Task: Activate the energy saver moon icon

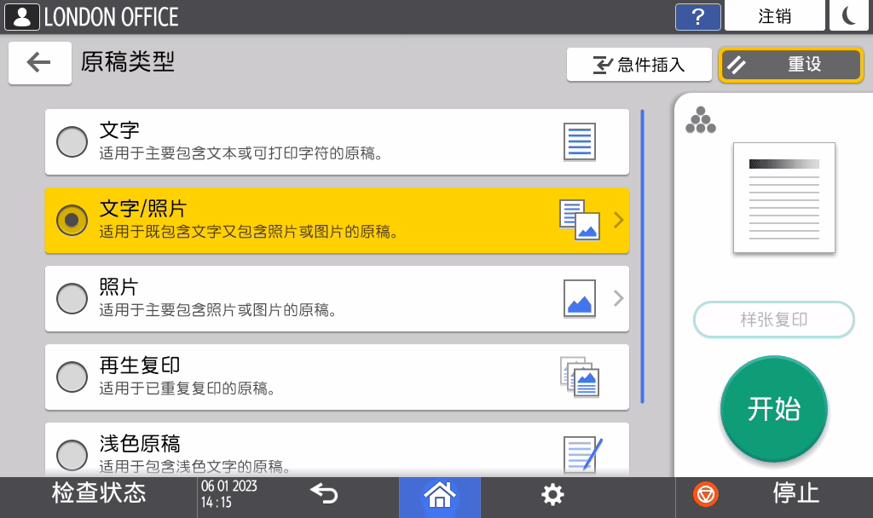Action: point(848,16)
